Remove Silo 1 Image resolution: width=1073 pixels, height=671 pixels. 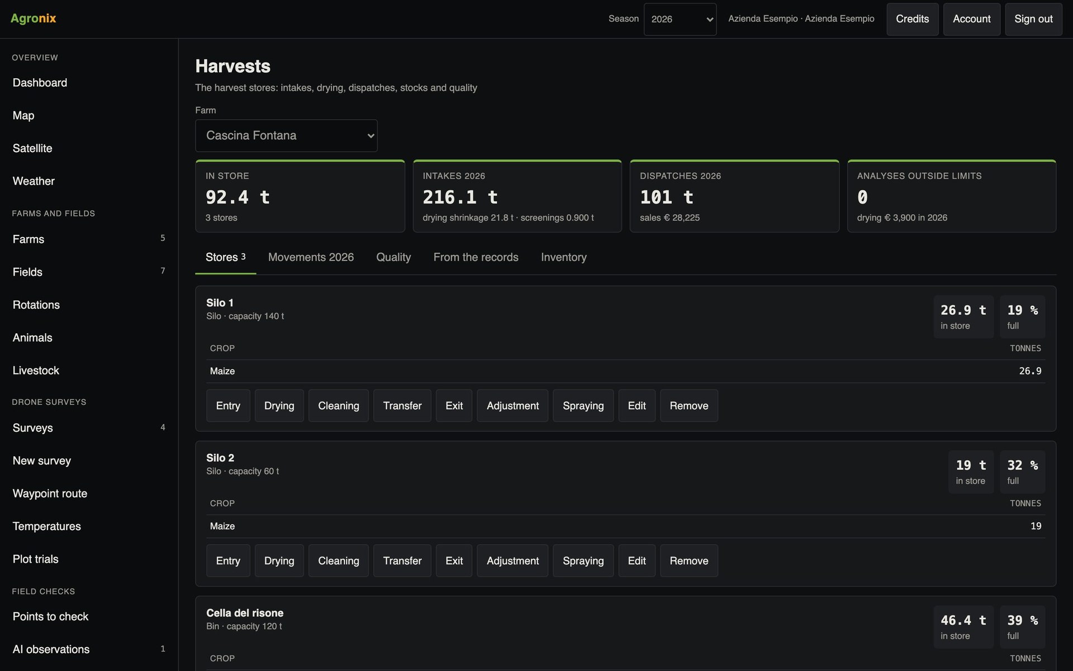point(689,405)
